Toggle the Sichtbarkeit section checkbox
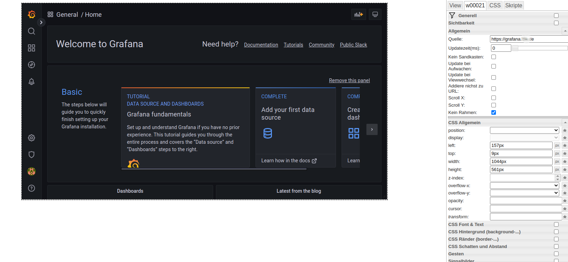The image size is (568, 262). (556, 23)
